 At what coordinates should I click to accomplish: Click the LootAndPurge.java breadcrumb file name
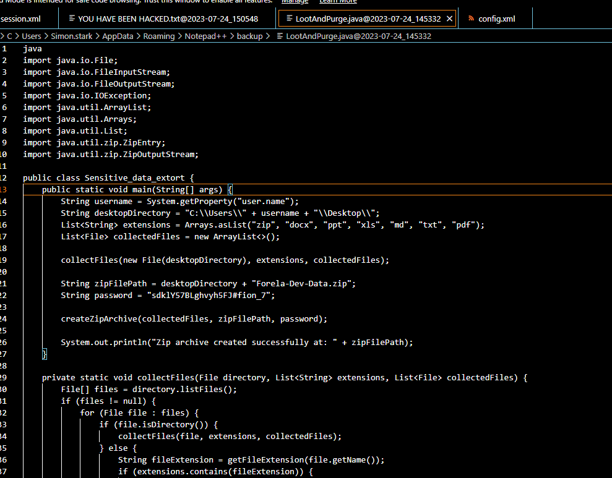click(x=358, y=36)
